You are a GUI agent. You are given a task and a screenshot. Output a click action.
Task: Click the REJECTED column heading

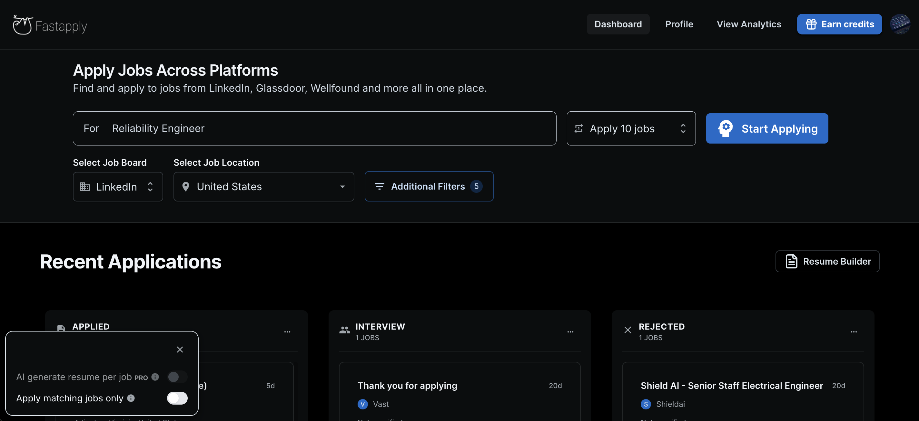pos(661,327)
